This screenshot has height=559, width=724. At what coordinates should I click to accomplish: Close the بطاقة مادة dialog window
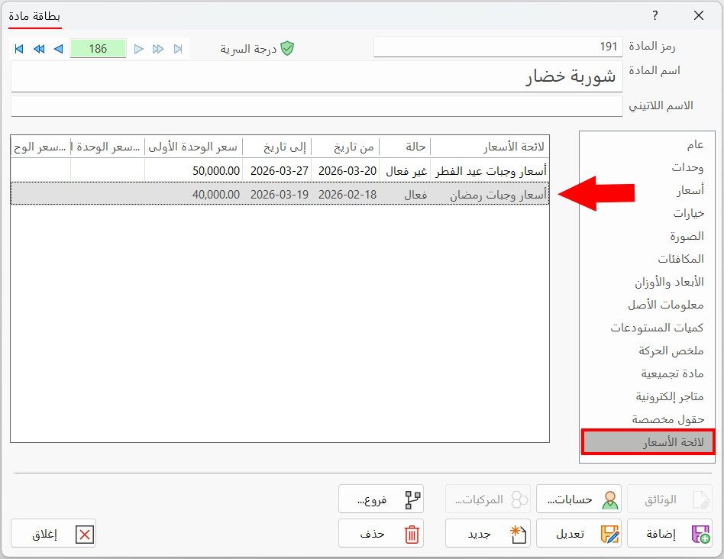pos(699,16)
